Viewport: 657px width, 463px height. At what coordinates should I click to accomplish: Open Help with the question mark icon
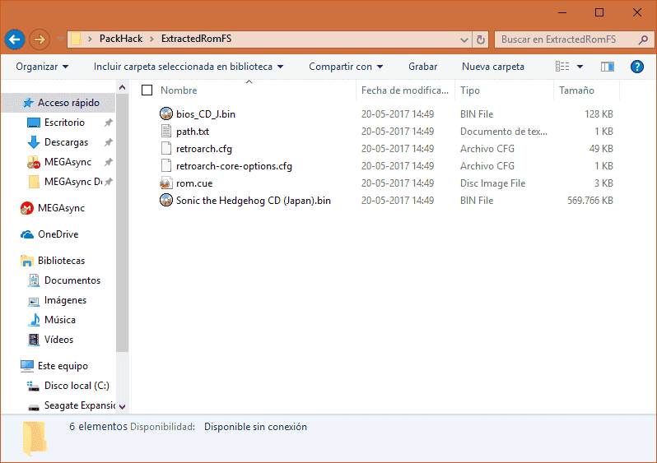[x=637, y=67]
